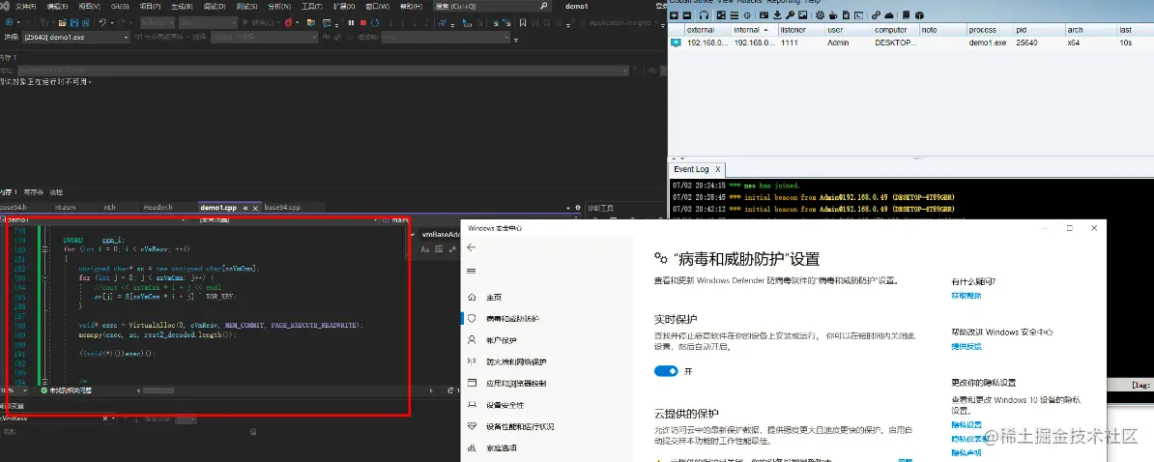This screenshot has width=1154, height=462.
Task: Click the restart debugging icon in Visual Studio
Action: pos(375,23)
